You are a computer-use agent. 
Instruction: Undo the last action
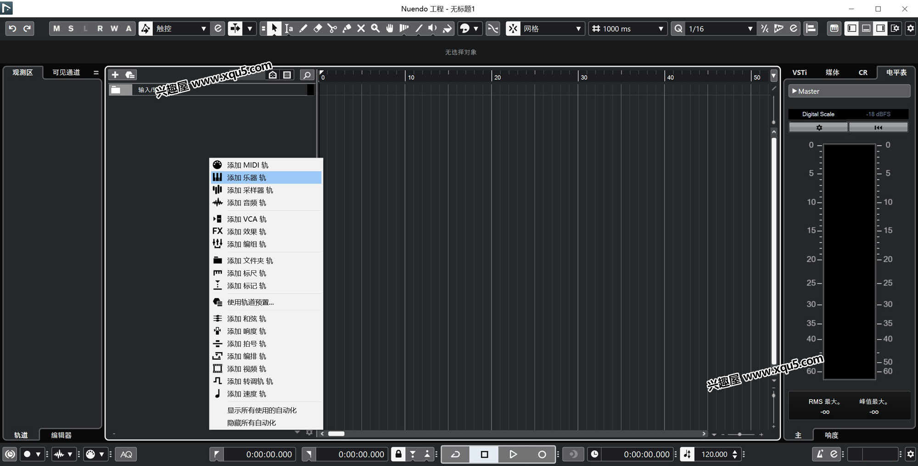click(x=12, y=28)
